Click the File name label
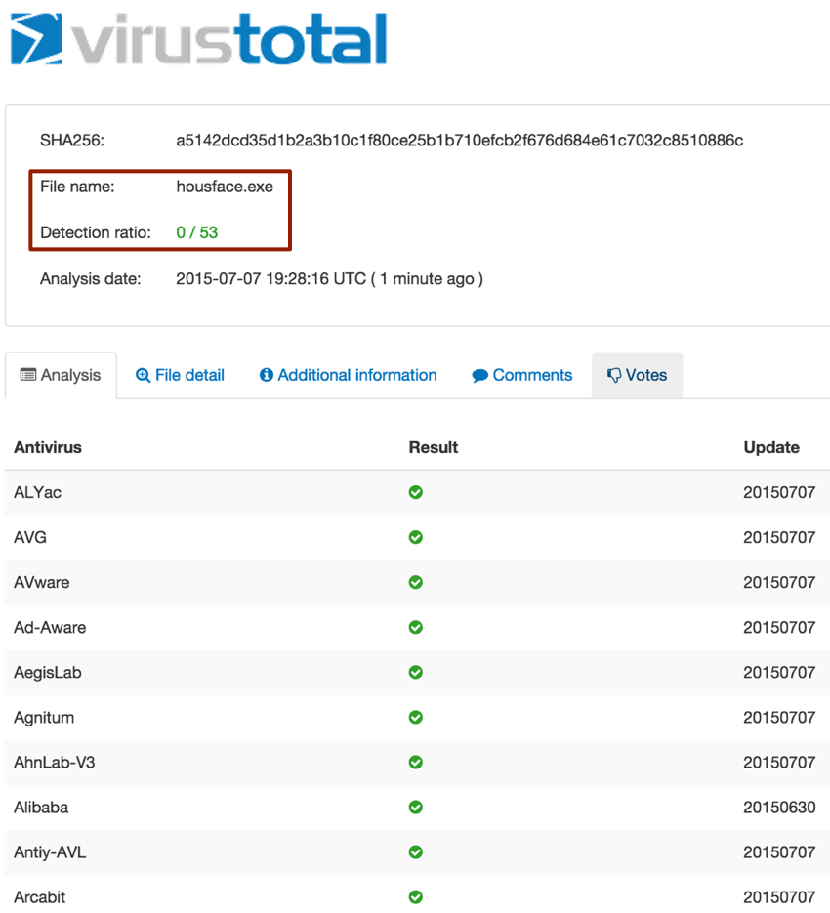The image size is (830, 913). (77, 187)
